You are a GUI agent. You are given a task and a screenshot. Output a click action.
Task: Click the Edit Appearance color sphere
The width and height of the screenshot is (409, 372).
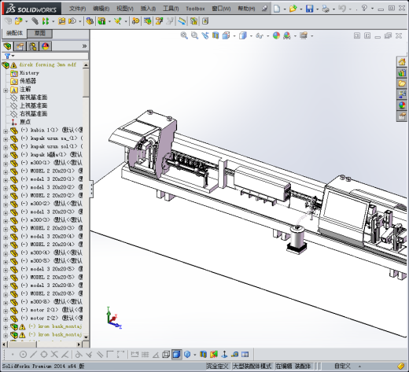pyautogui.click(x=276, y=35)
